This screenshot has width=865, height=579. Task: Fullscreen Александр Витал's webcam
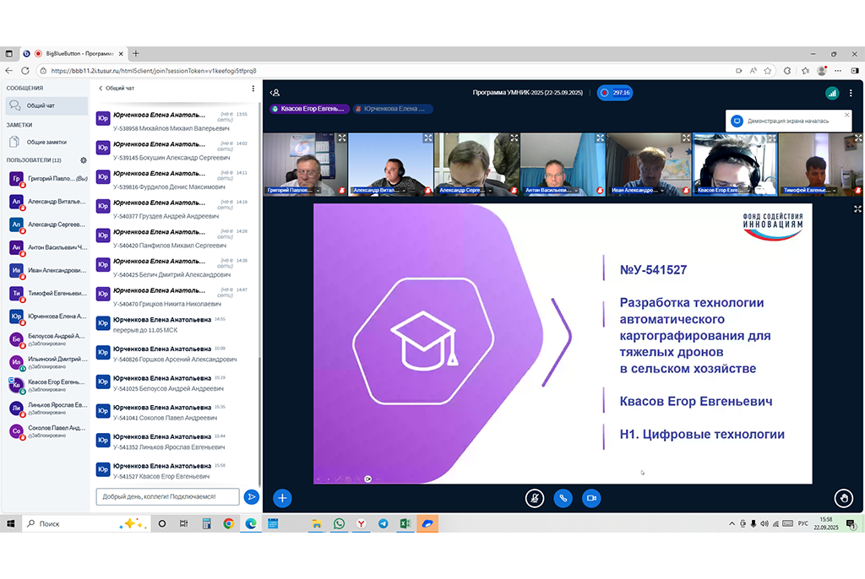(428, 138)
